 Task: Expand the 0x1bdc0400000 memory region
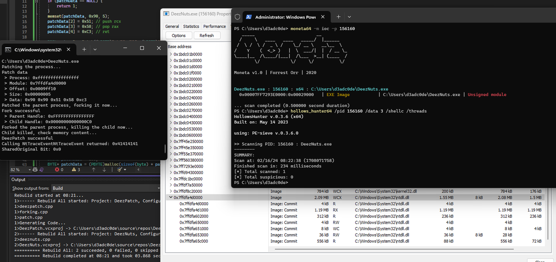click(x=171, y=117)
